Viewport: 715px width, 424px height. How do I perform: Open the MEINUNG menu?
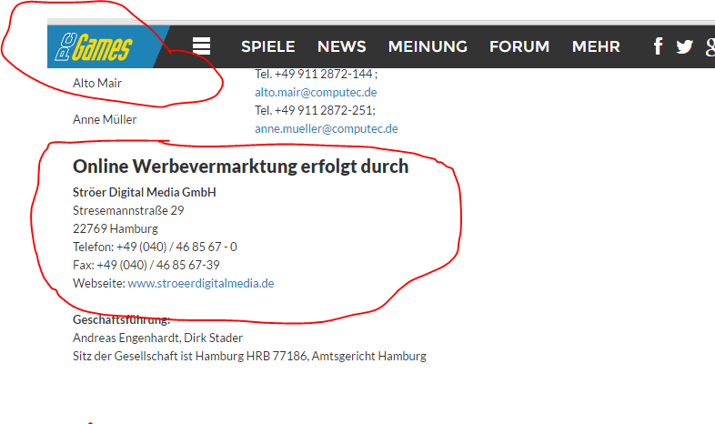[x=428, y=46]
